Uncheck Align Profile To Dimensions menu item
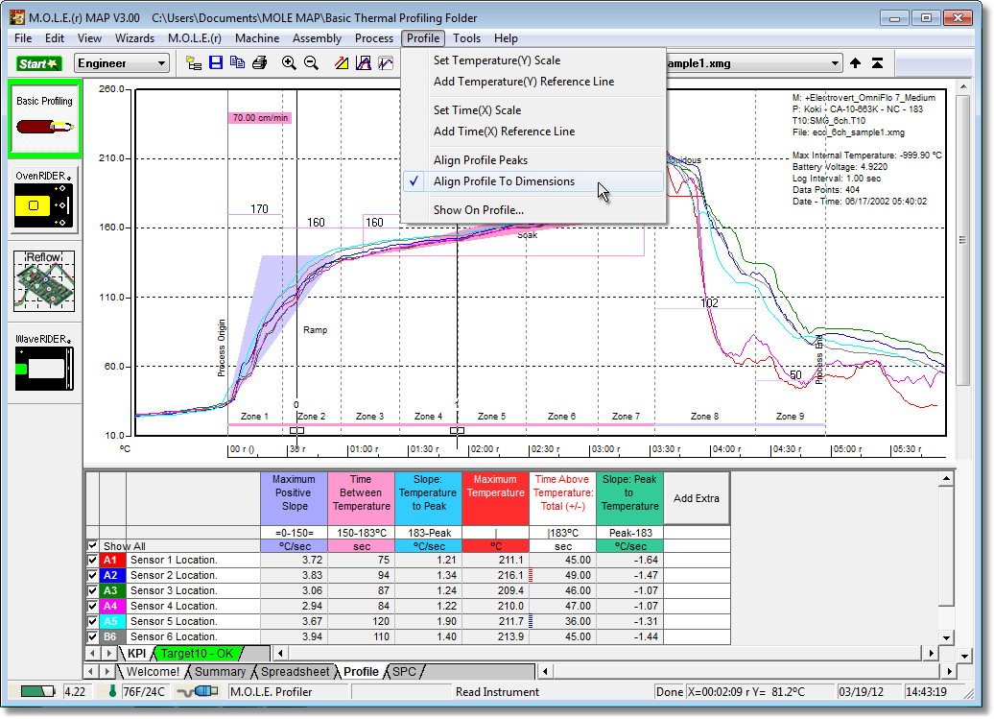The width and height of the screenshot is (994, 719). pyautogui.click(x=533, y=181)
